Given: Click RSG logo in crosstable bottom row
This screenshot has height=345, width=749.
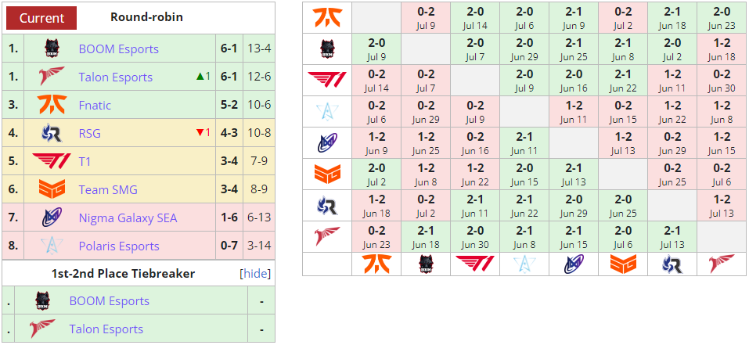Looking at the screenshot, I should pyautogui.click(x=672, y=264).
